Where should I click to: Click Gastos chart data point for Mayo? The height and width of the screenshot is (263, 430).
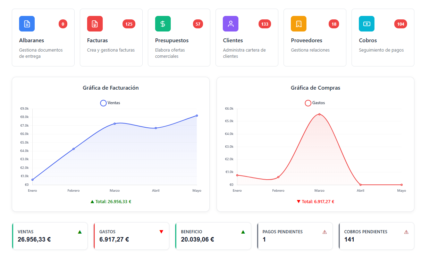pyautogui.click(x=402, y=185)
